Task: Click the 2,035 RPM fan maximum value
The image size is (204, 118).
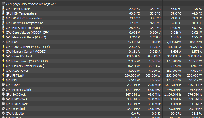Action: (x=174, y=42)
